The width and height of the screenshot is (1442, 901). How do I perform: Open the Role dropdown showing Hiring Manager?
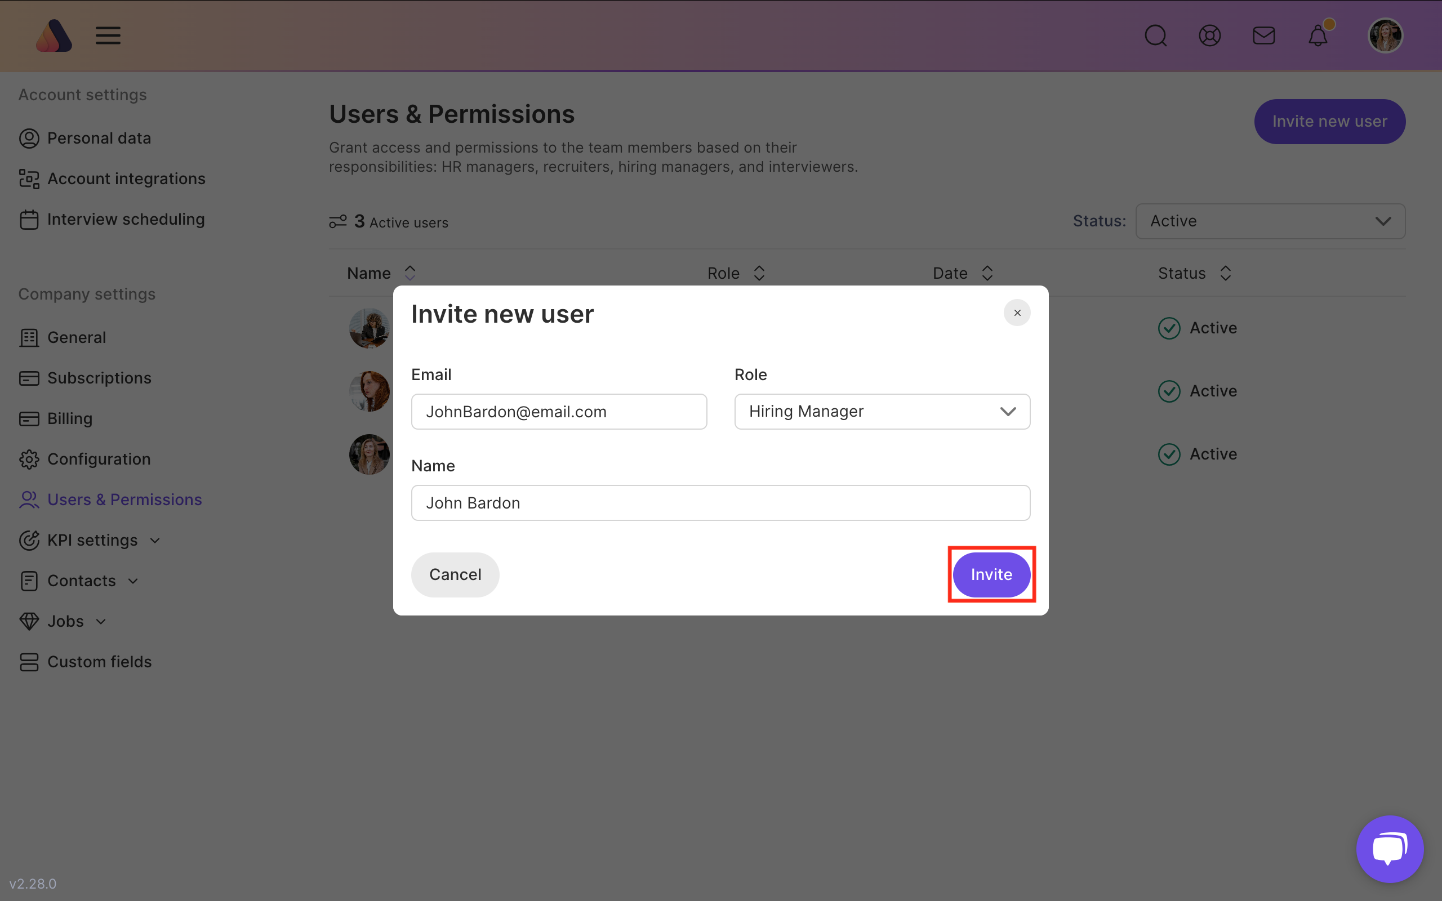[x=882, y=411]
